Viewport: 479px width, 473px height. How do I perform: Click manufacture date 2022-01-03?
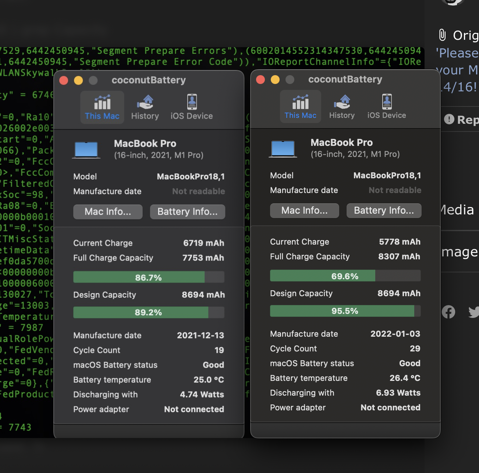(395, 334)
